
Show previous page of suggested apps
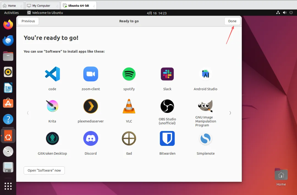coord(28,113)
